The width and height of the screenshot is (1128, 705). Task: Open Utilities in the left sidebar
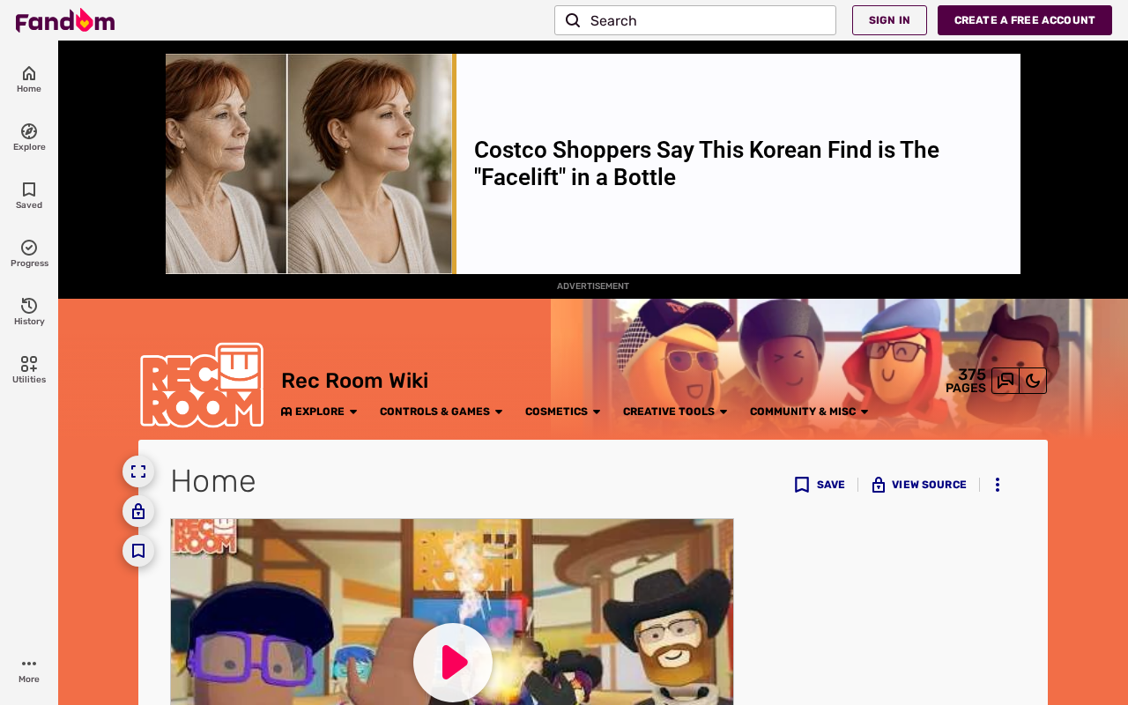coord(29,370)
